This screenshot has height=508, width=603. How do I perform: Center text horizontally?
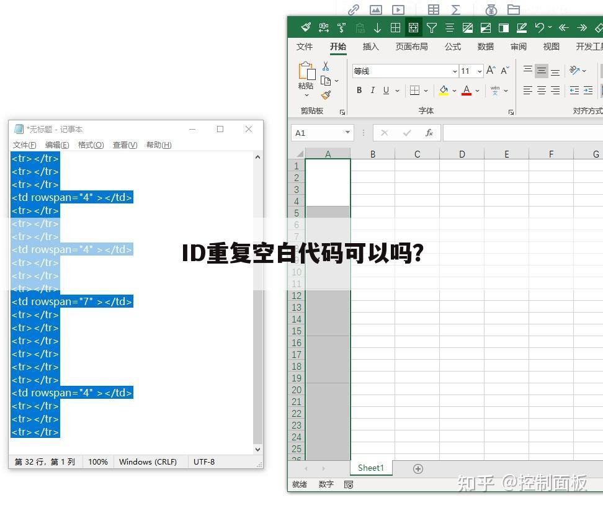tap(541, 91)
